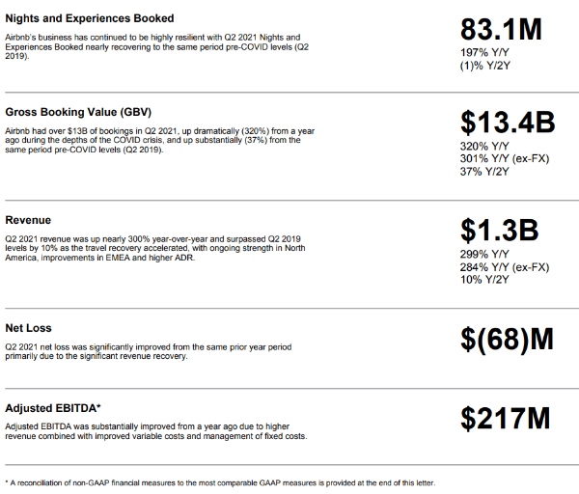The height and width of the screenshot is (494, 579).
Task: Click the 299% Y/Y revenue growth
Action: click(484, 254)
